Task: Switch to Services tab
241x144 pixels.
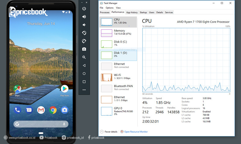Action: 169,12
